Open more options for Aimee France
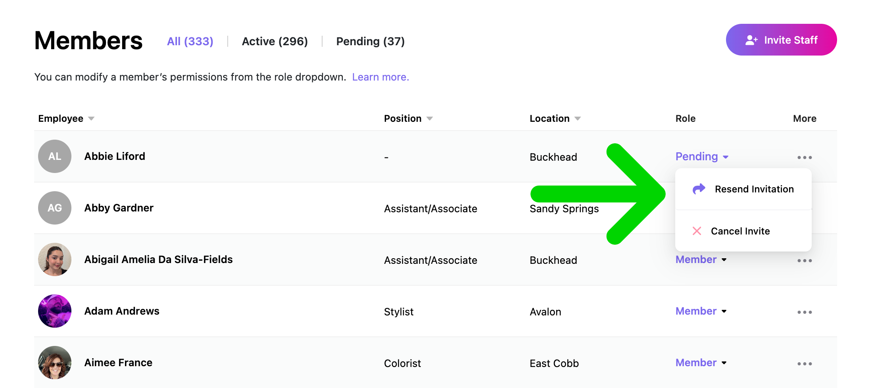872x388 pixels. [805, 364]
